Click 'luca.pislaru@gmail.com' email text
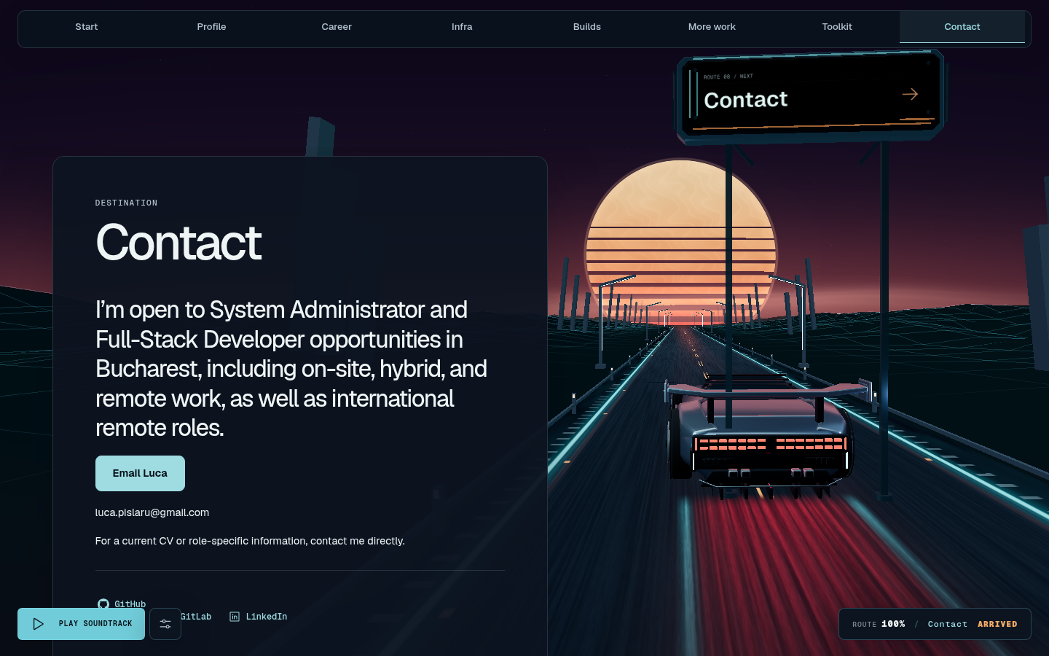This screenshot has height=656, width=1049. point(152,512)
